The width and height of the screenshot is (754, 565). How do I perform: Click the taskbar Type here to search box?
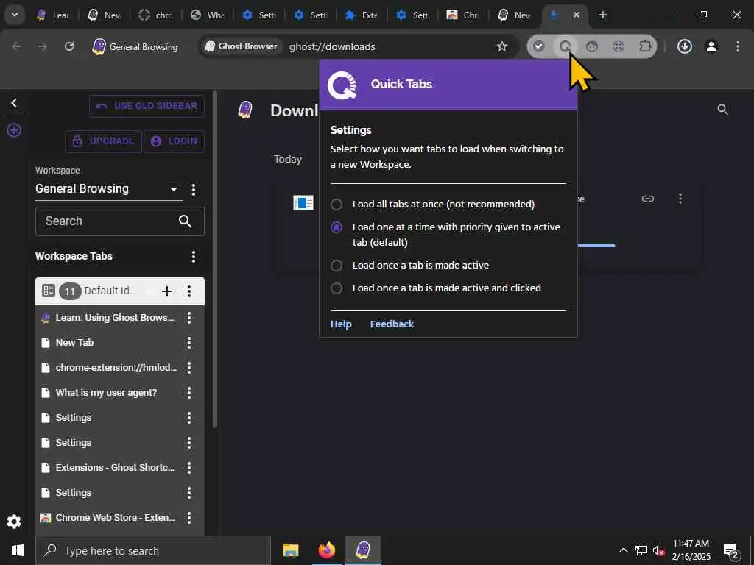coord(153,550)
